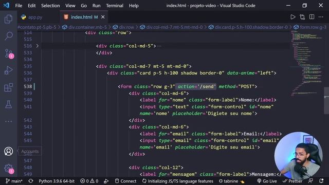The image size is (329, 185).
Task: Click the debug launch status icon
Action: tap(106, 181)
